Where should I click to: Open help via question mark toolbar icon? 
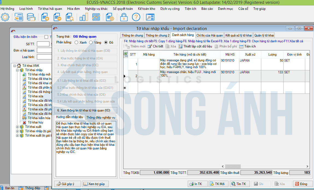[136, 17]
